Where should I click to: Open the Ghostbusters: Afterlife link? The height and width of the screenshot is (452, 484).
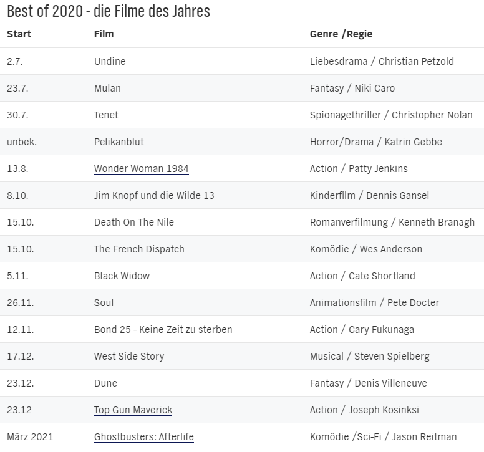[x=143, y=437]
